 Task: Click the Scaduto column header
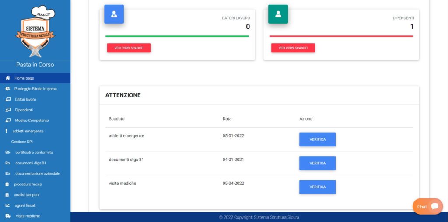[x=116, y=119]
